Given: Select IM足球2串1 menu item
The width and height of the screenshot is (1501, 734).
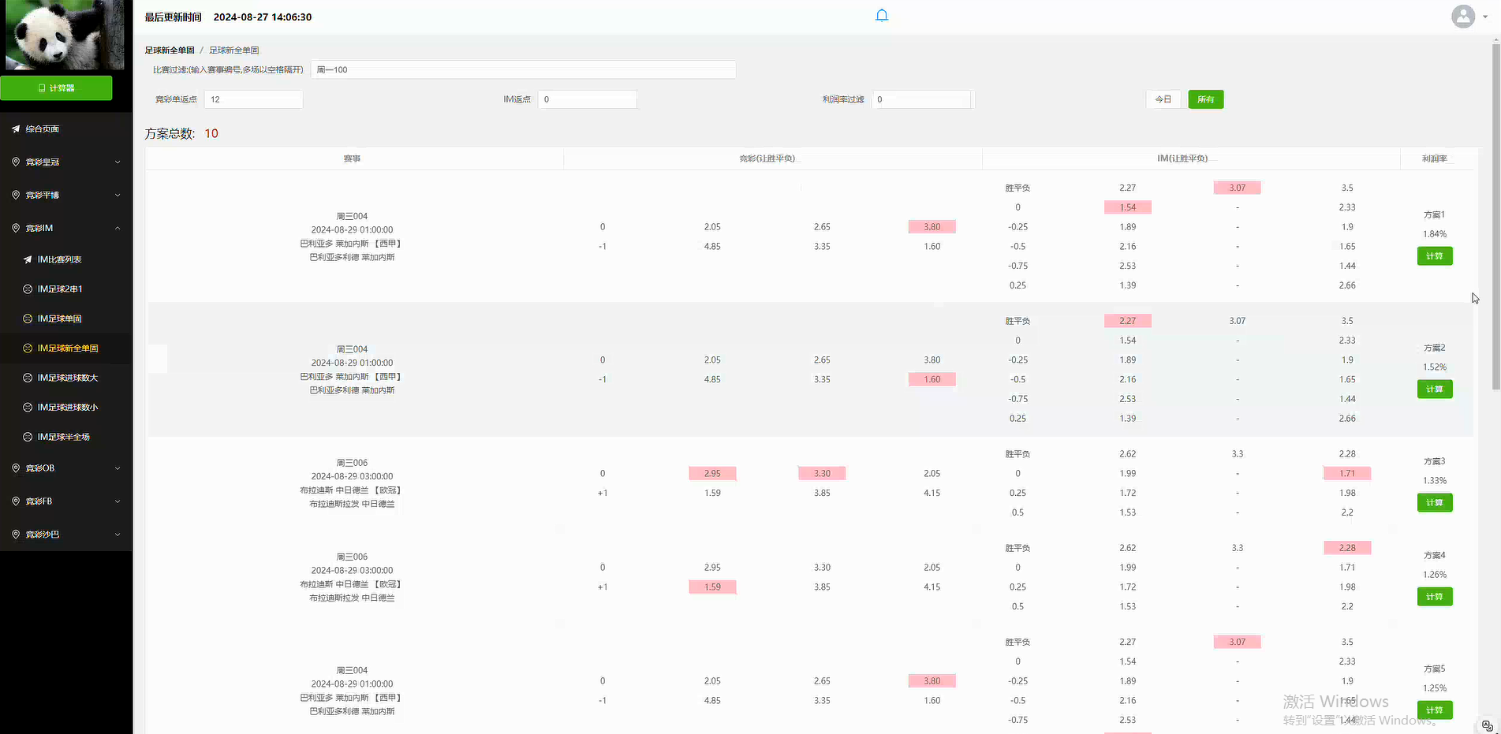Looking at the screenshot, I should pyautogui.click(x=60, y=289).
